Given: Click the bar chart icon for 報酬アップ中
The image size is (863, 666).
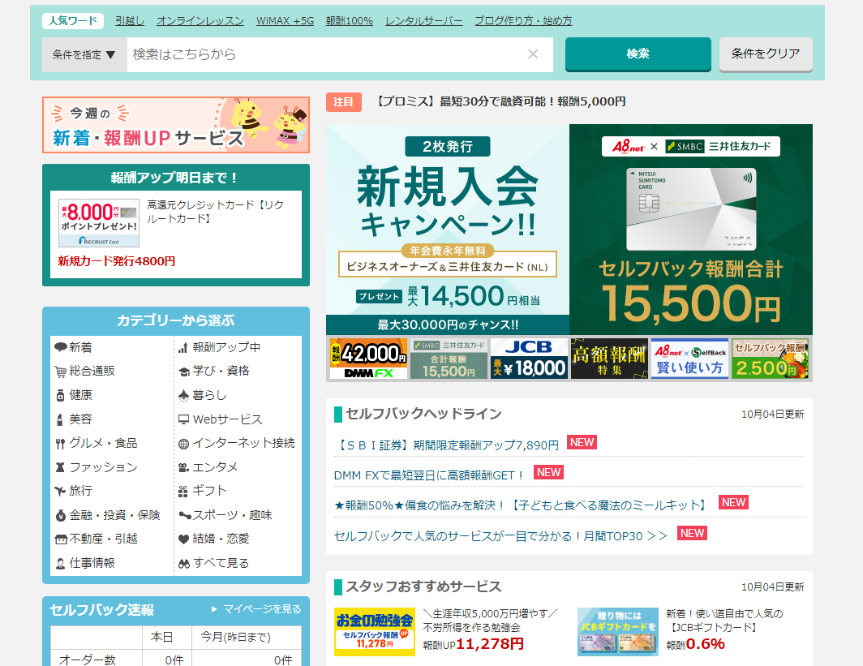Looking at the screenshot, I should (183, 347).
